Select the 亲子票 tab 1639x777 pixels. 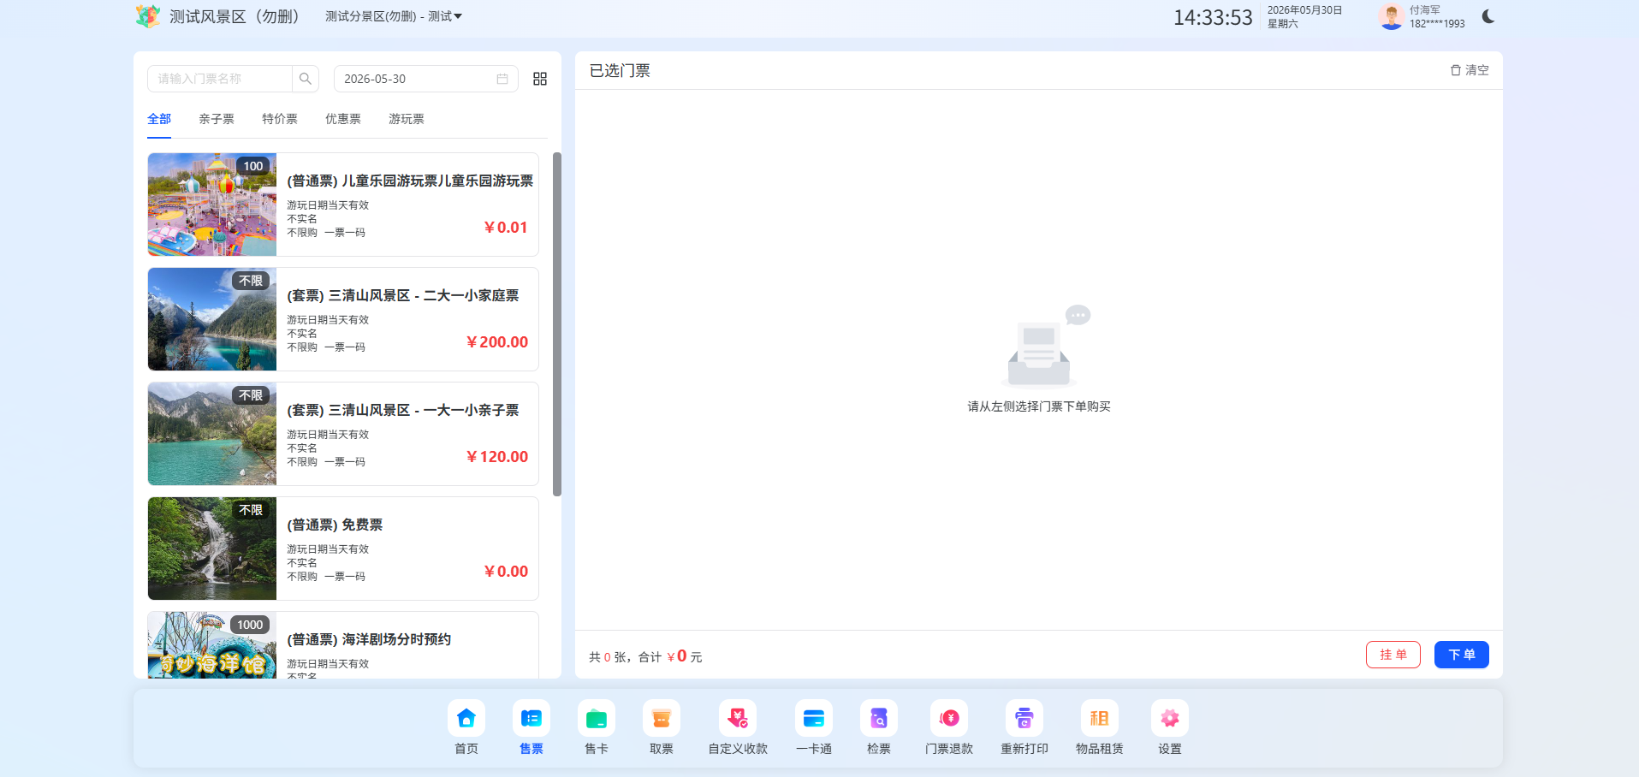pyautogui.click(x=217, y=119)
